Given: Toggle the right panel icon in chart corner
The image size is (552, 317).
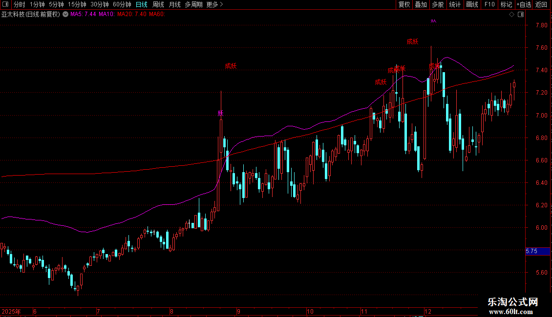Looking at the screenshot, I should tap(521, 15).
